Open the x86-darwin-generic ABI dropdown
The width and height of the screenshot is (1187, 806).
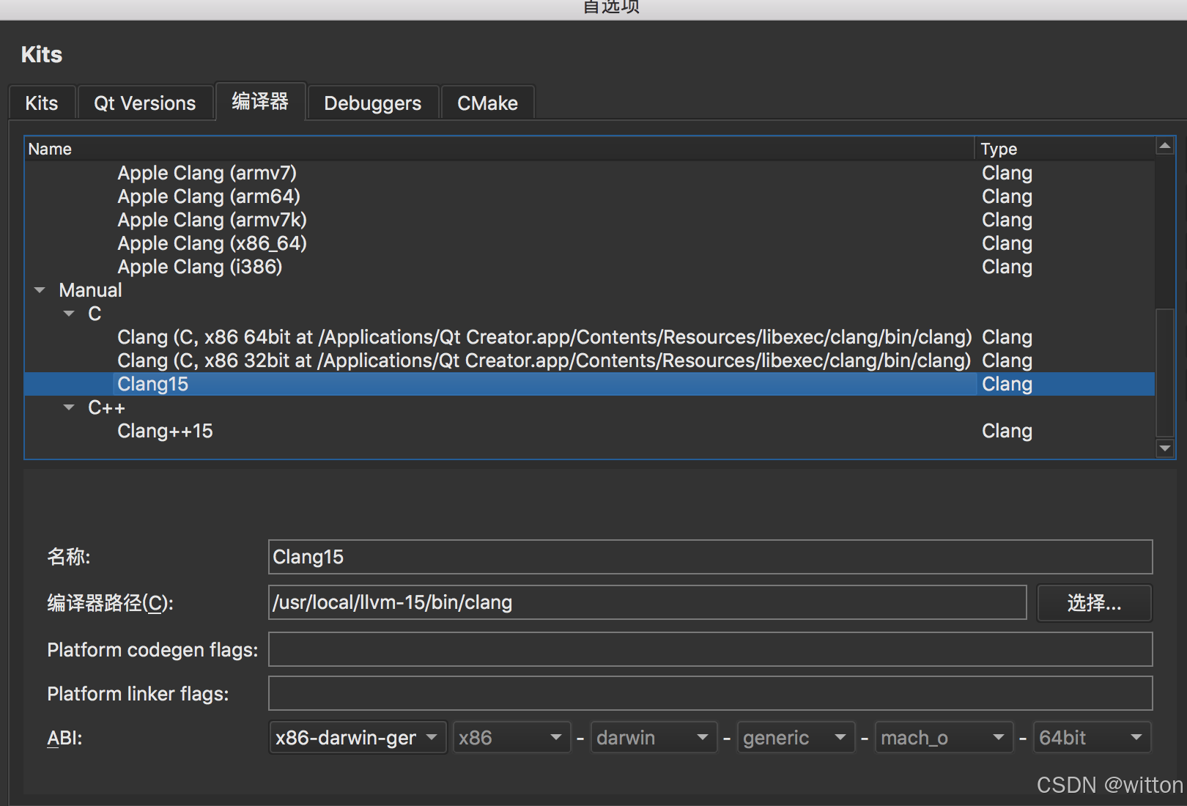357,737
